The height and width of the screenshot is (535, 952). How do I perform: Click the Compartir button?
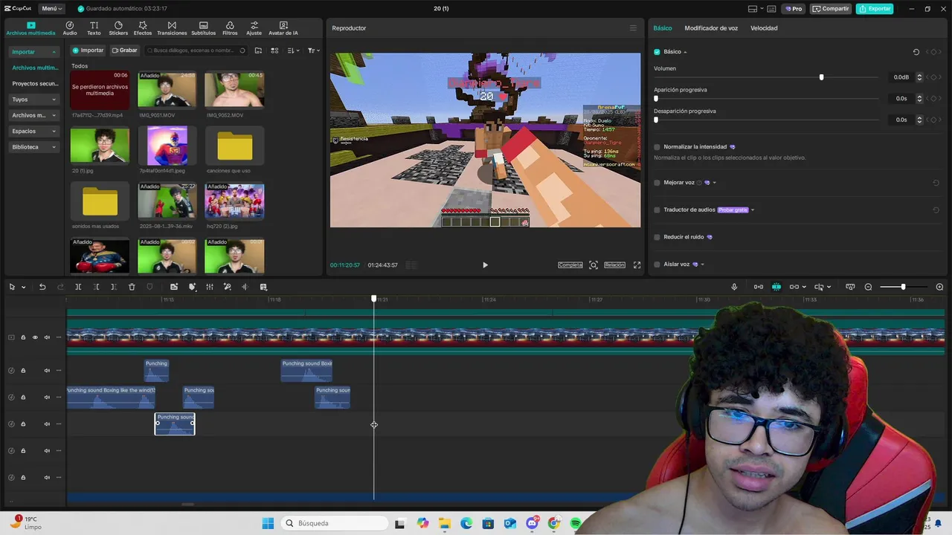[x=831, y=9]
